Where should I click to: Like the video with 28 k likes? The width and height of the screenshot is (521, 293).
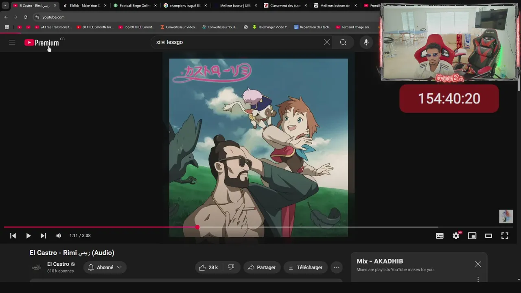[x=208, y=267]
